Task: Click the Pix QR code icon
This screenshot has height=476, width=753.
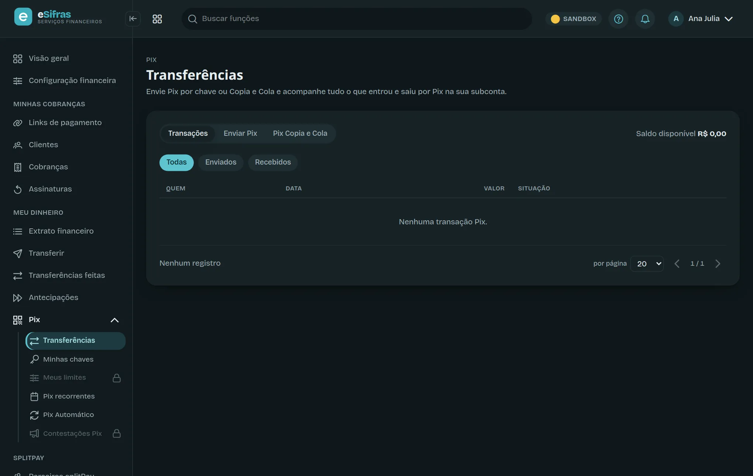Action: [x=18, y=320]
